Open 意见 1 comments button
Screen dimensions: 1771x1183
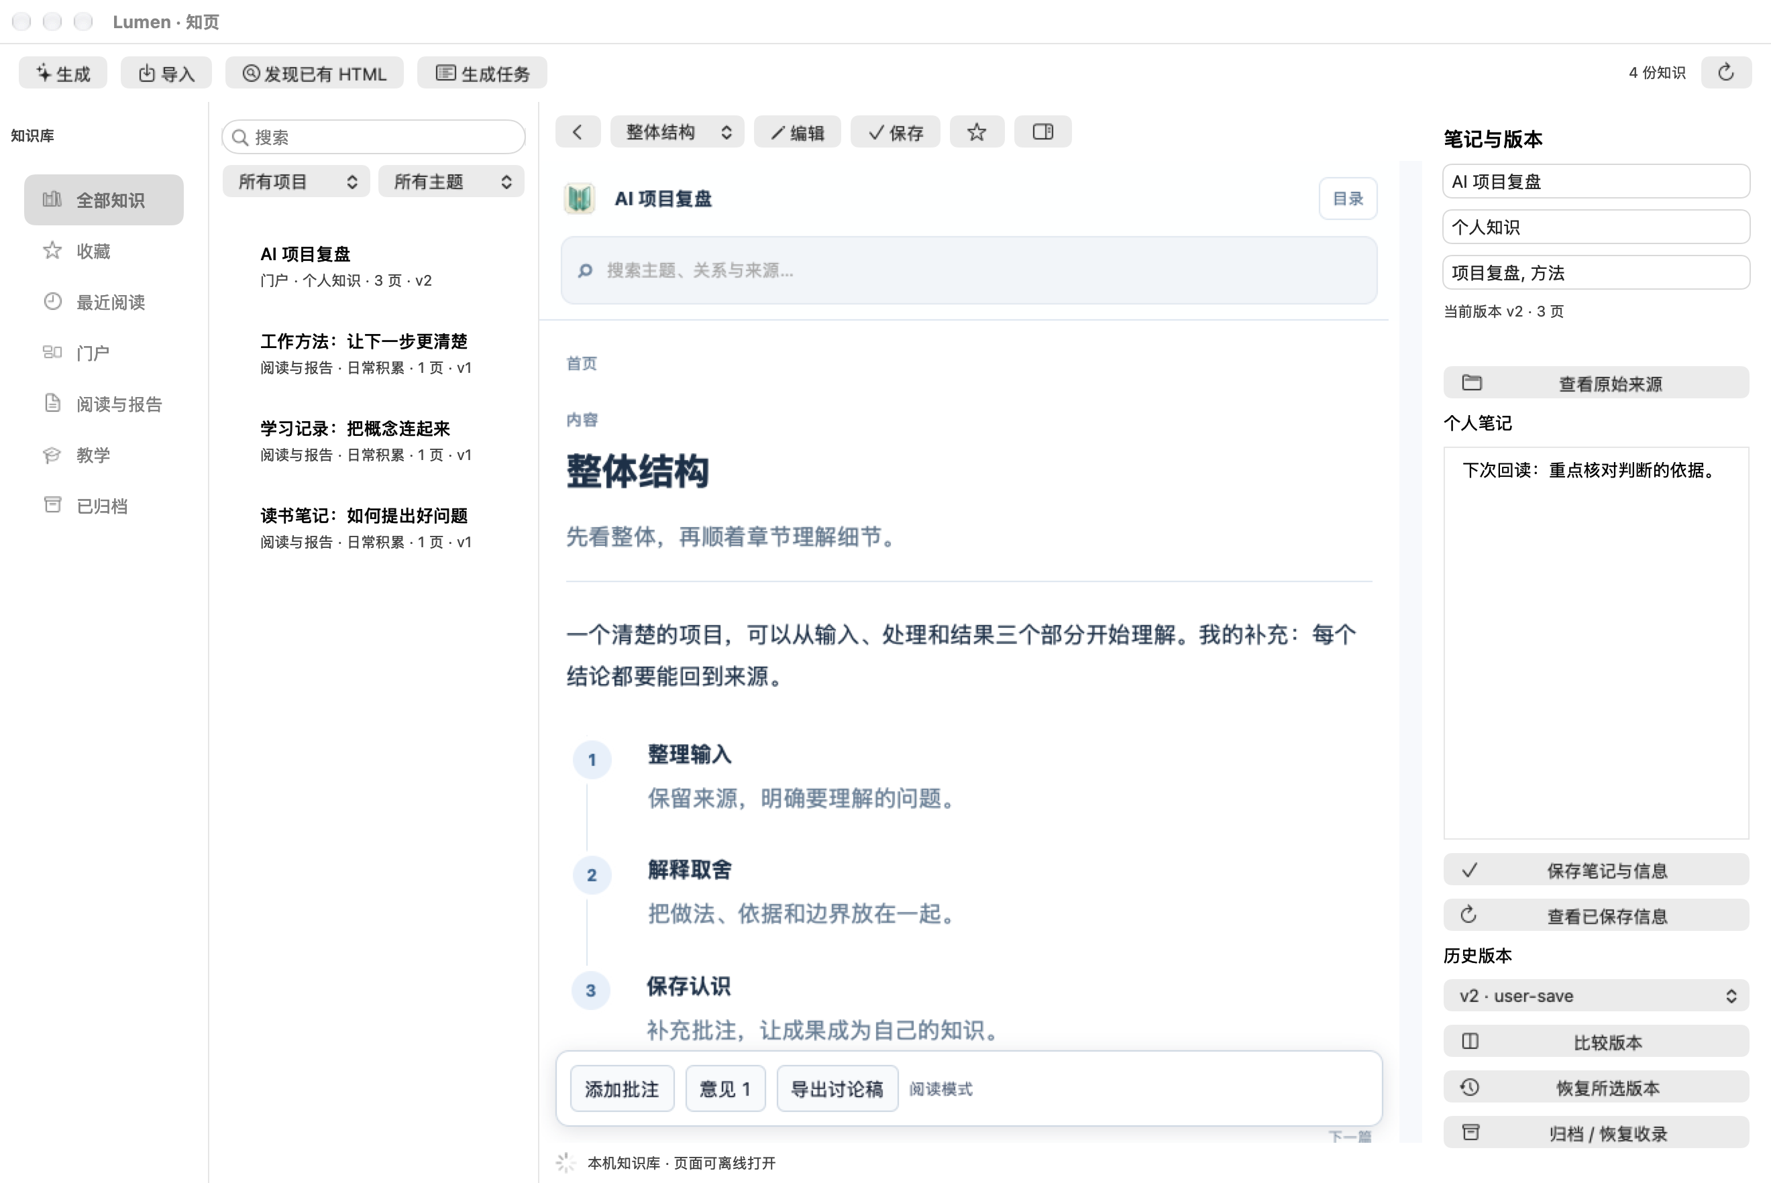725,1088
